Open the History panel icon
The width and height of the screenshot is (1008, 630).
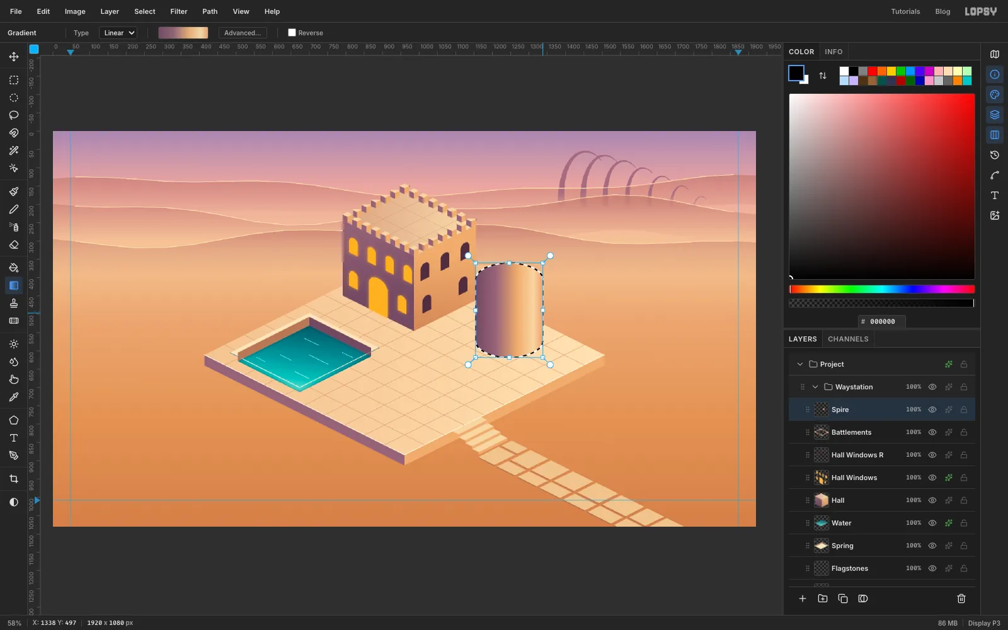(x=995, y=155)
